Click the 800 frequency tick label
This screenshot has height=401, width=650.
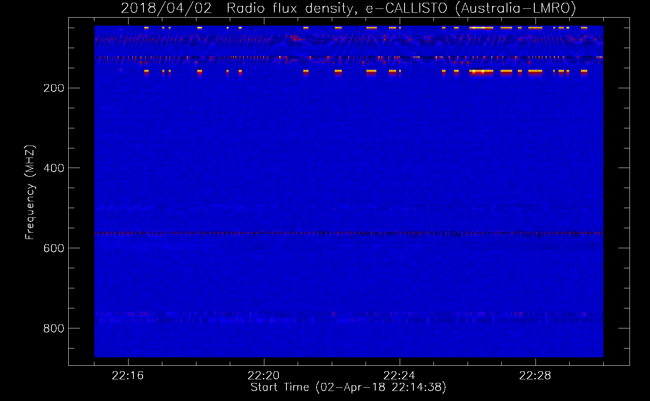coord(54,328)
